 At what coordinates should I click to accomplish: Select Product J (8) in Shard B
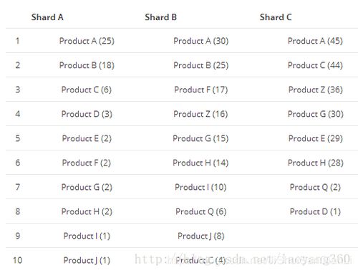click(x=201, y=236)
